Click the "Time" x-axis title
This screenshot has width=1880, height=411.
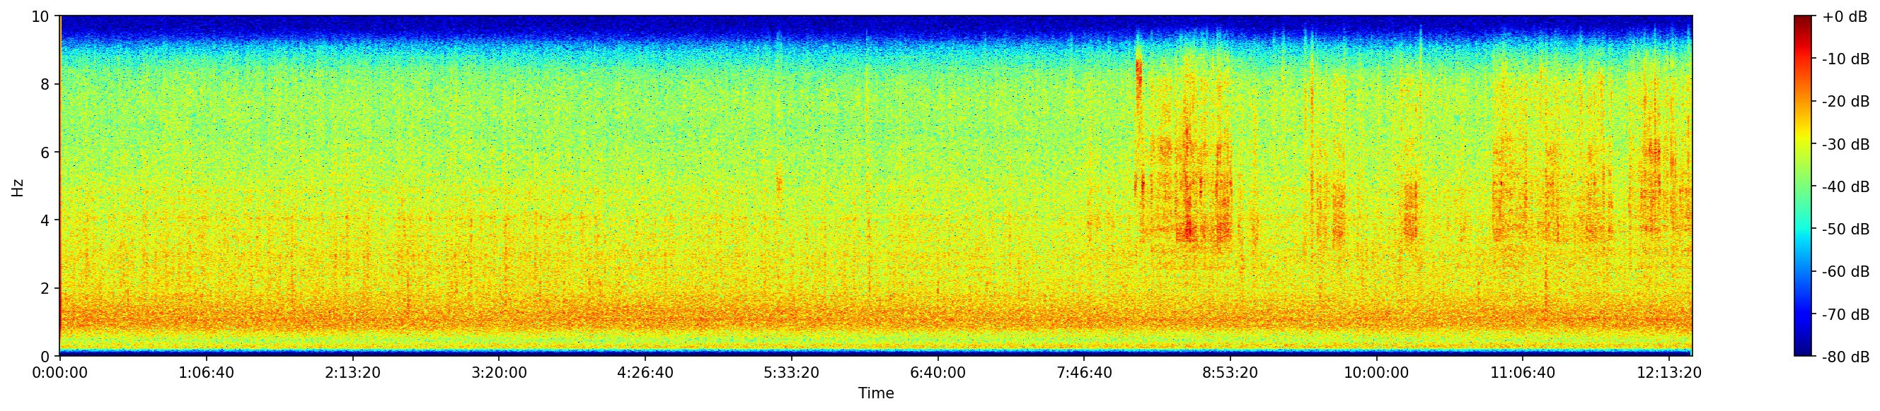click(x=876, y=393)
